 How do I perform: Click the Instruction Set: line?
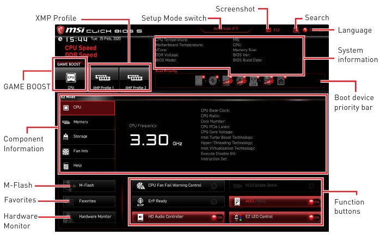coord(214,159)
